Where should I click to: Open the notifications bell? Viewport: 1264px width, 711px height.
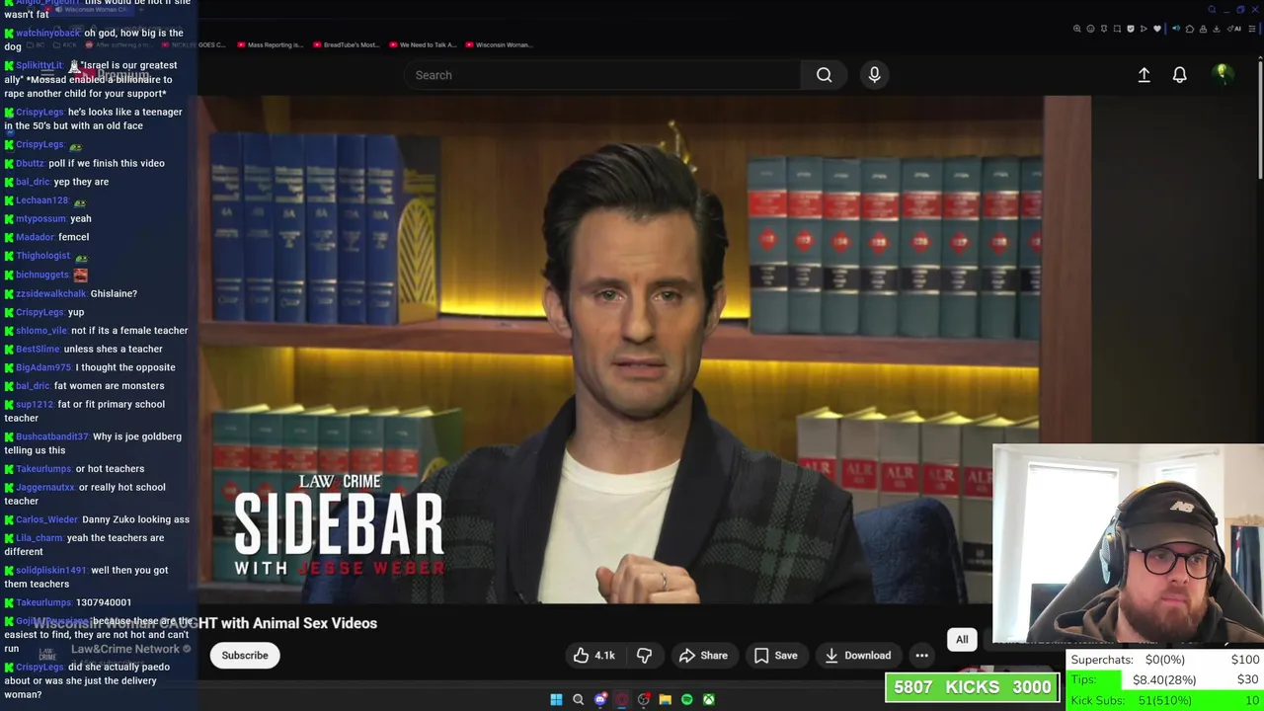coord(1179,75)
